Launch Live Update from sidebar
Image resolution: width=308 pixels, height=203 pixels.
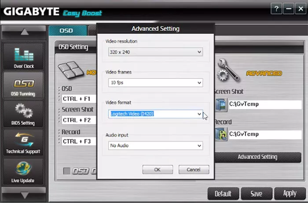(x=23, y=171)
